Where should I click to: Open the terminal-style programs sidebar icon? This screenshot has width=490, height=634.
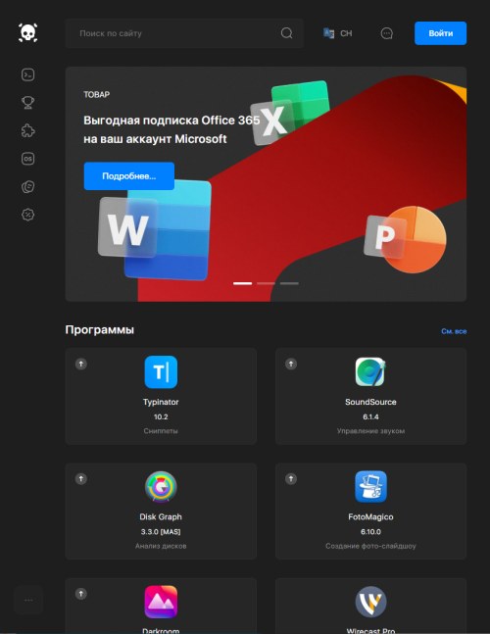click(27, 74)
